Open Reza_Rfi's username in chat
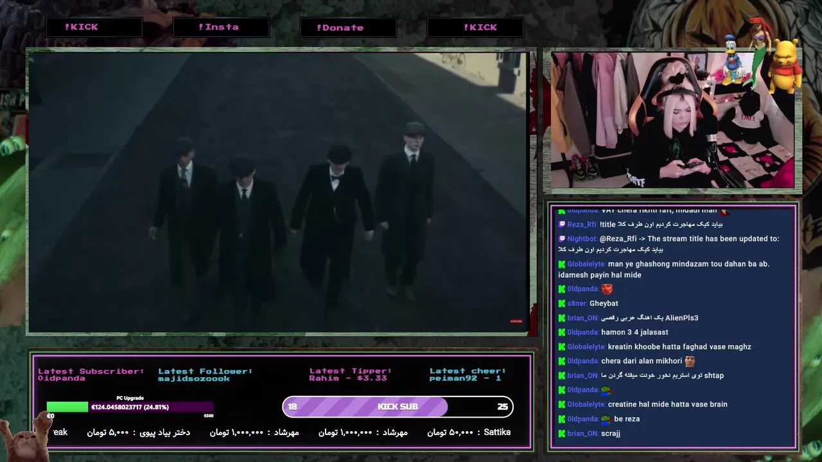This screenshot has height=462, width=822. tap(582, 225)
